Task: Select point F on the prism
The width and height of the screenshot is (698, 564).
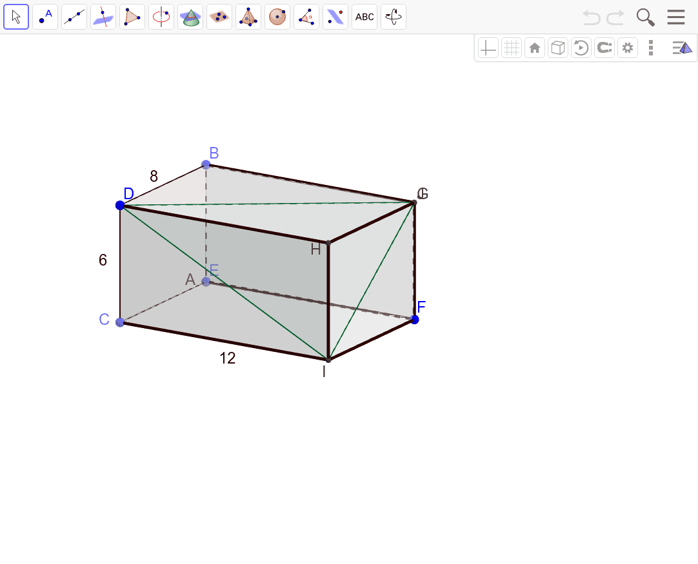Action: pyautogui.click(x=415, y=319)
